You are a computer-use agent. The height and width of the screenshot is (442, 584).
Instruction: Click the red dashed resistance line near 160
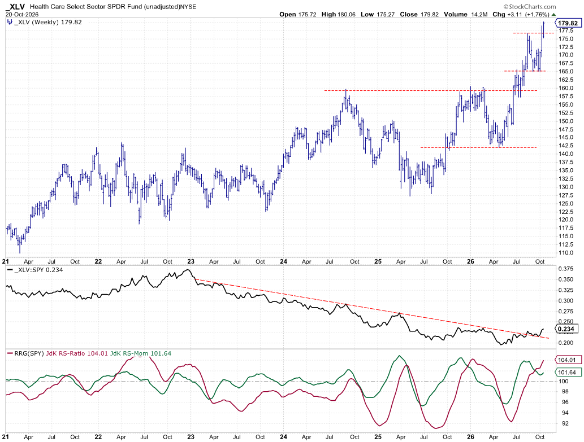tap(431, 90)
